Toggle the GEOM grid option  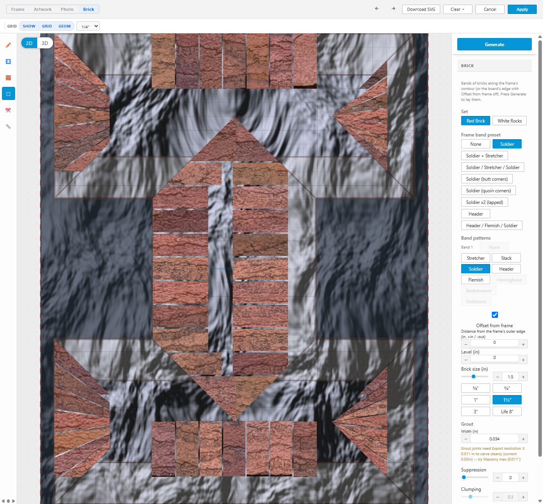click(x=65, y=26)
